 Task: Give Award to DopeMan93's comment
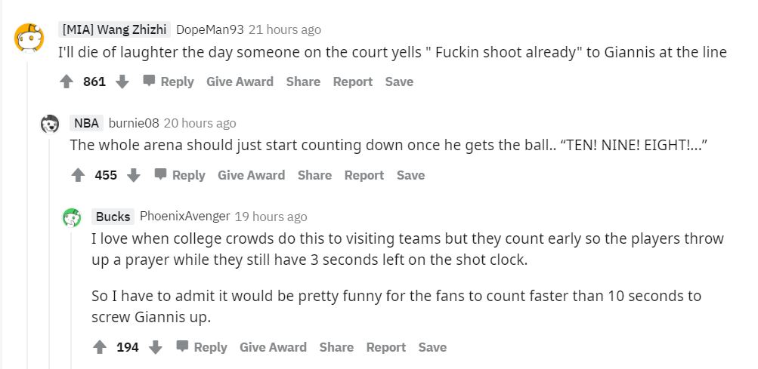240,81
